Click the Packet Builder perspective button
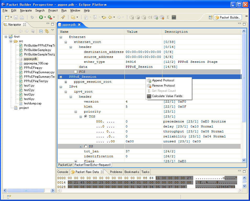 pos(228,17)
